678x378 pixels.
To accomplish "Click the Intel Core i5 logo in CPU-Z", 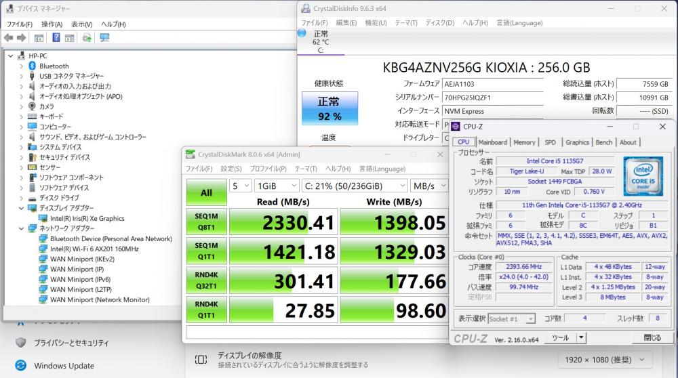I will tap(643, 176).
